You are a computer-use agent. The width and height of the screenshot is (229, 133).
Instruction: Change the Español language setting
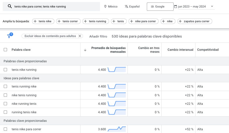(132, 6)
